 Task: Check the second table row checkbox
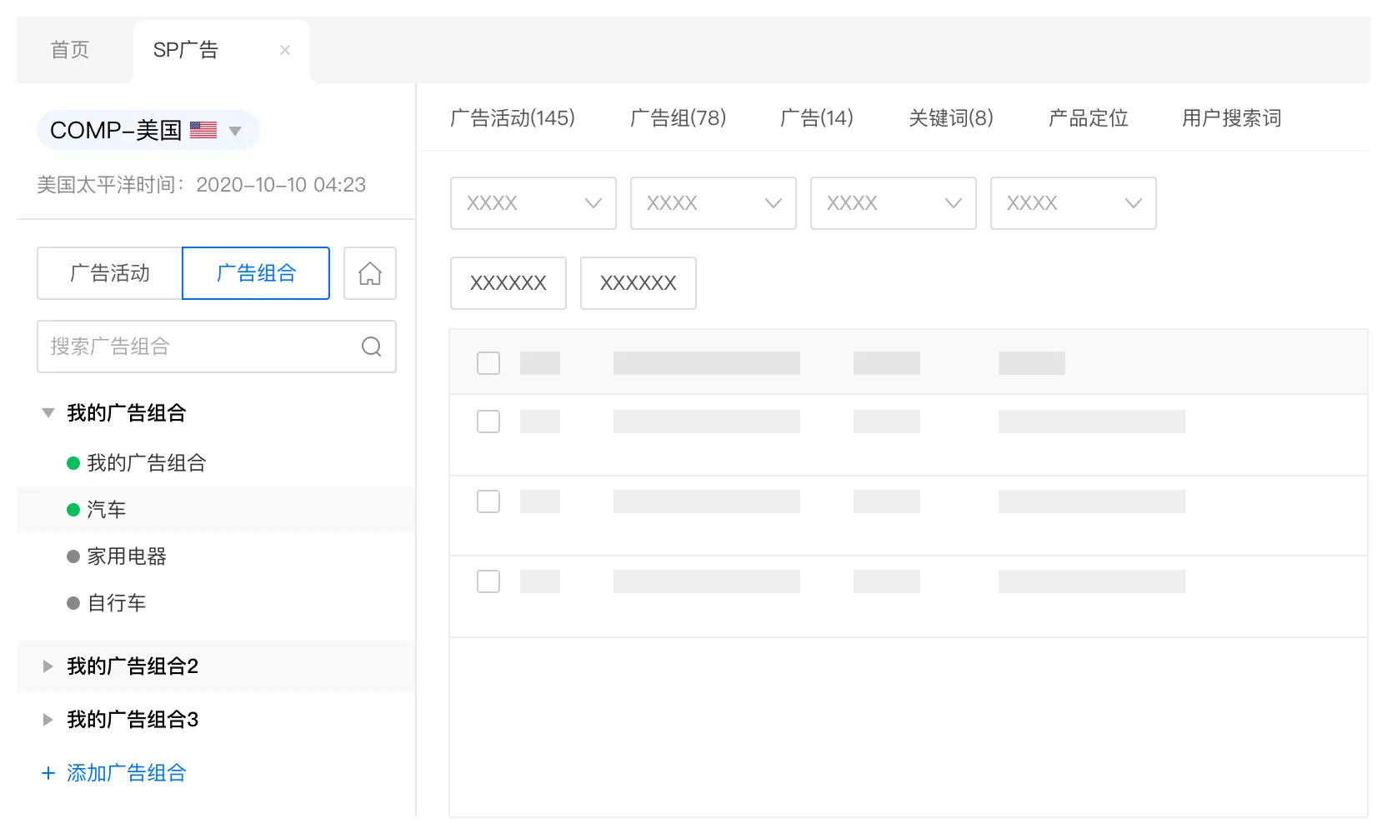point(488,501)
